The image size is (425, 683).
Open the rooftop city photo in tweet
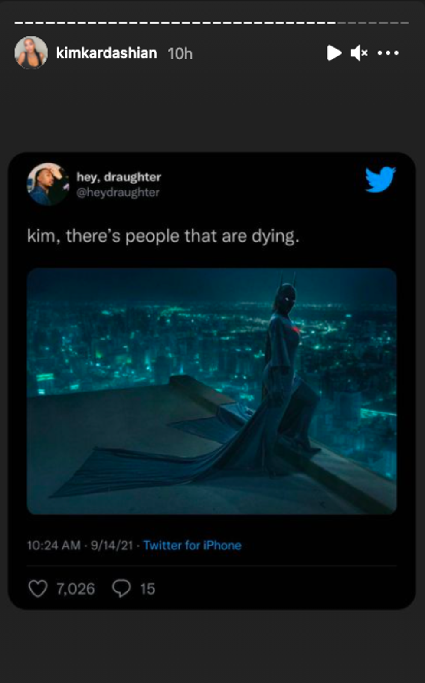point(212,391)
